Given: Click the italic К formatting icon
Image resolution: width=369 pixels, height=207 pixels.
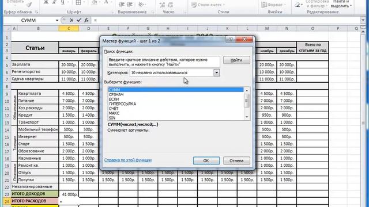Looking at the screenshot, I should click(55, 2).
